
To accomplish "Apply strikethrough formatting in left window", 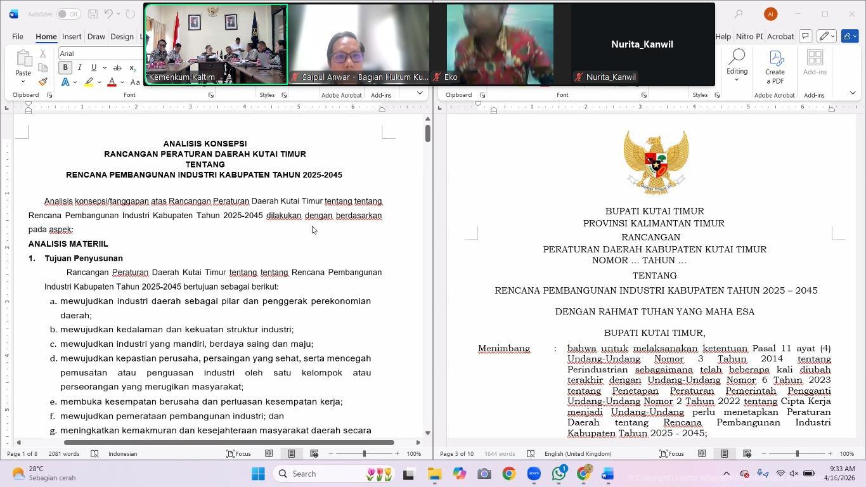I will (117, 68).
